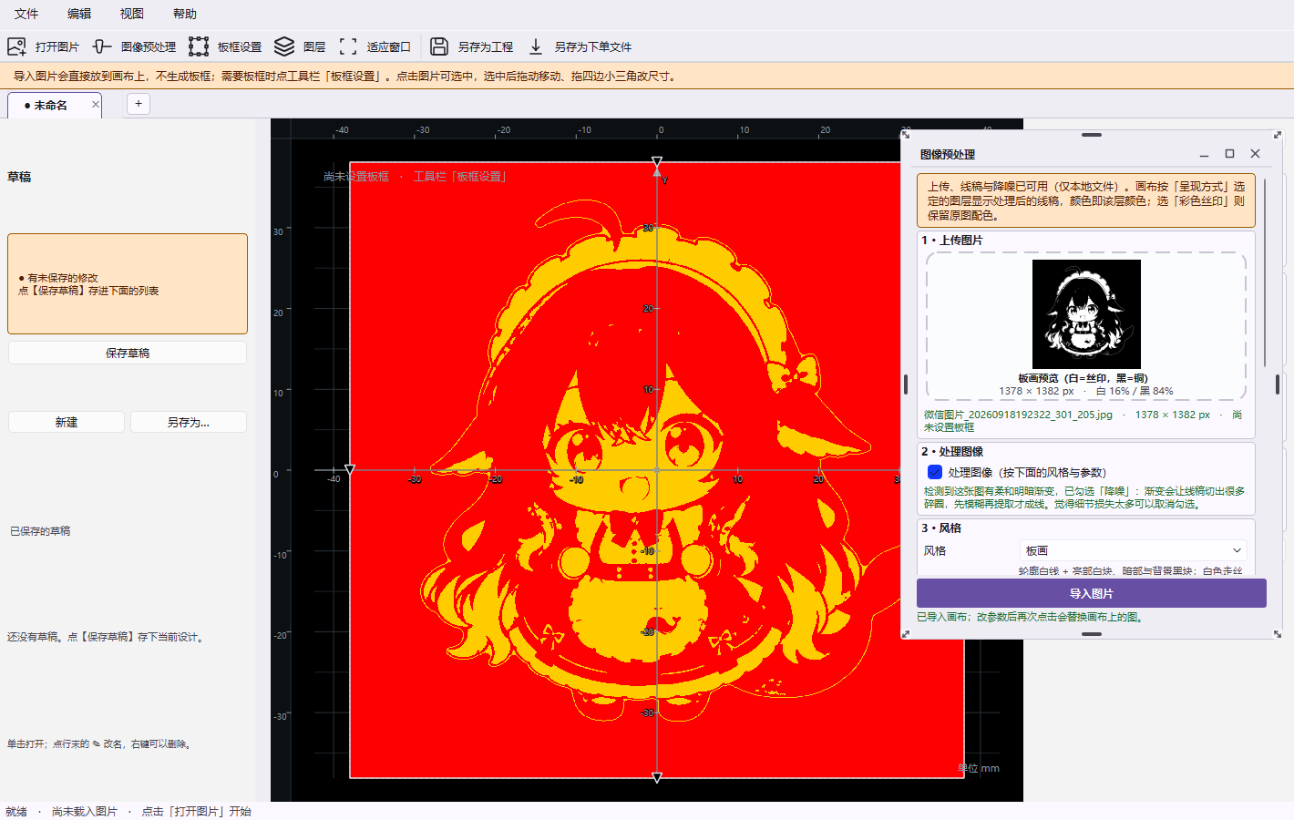The width and height of the screenshot is (1294, 820).
Task: Add a new tab with the plus button
Action: [x=139, y=104]
